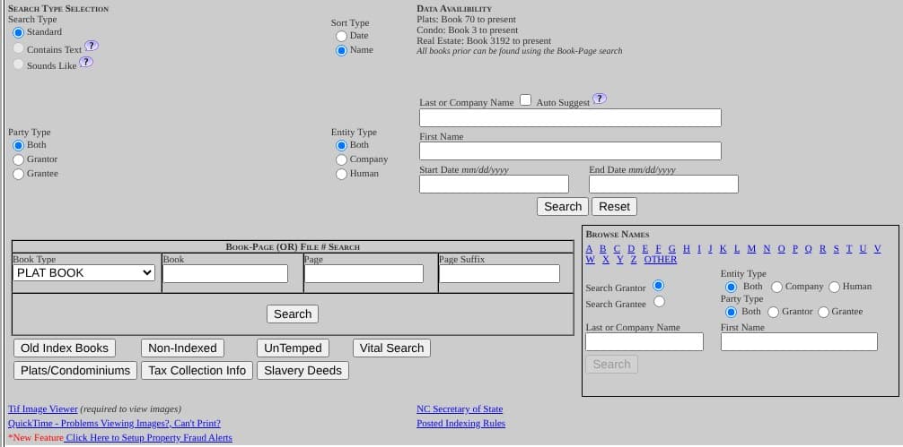
Task: Open Tif Image Viewer link
Action: pos(42,409)
